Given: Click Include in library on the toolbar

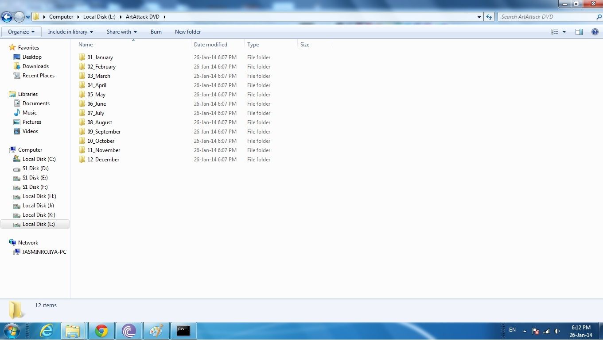Looking at the screenshot, I should (x=70, y=31).
